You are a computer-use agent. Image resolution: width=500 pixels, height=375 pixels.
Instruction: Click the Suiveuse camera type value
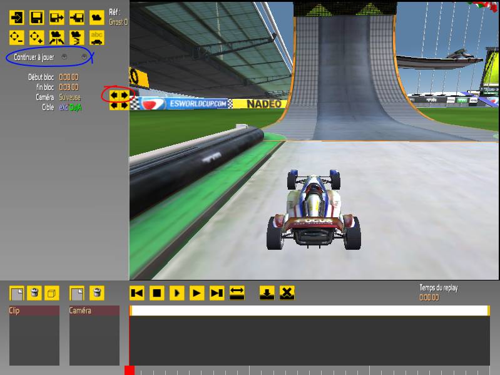pos(70,97)
